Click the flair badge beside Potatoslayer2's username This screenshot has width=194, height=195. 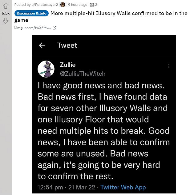(x=63, y=5)
